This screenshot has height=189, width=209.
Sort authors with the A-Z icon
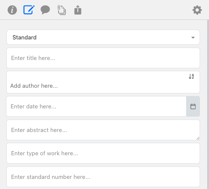(191, 76)
